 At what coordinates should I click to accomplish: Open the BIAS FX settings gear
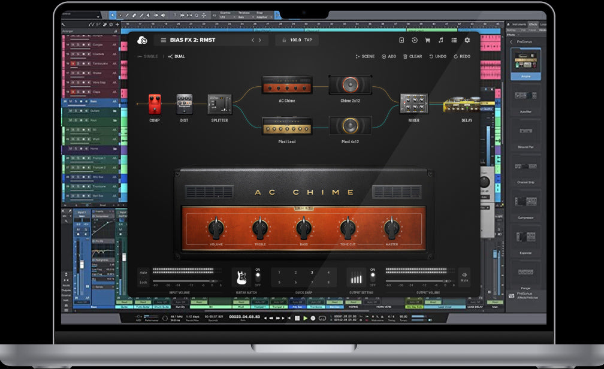[467, 40]
